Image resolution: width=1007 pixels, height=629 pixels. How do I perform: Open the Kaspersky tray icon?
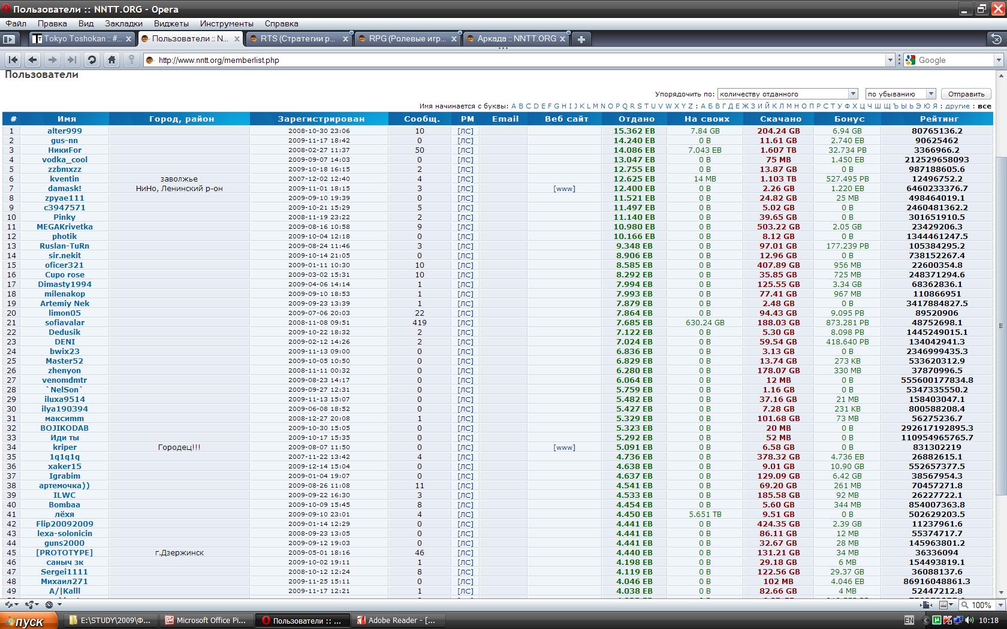click(x=948, y=620)
